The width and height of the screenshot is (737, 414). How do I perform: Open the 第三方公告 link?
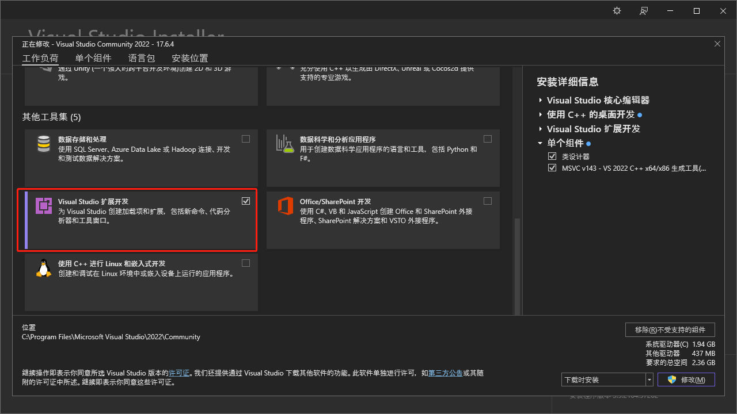tap(446, 373)
